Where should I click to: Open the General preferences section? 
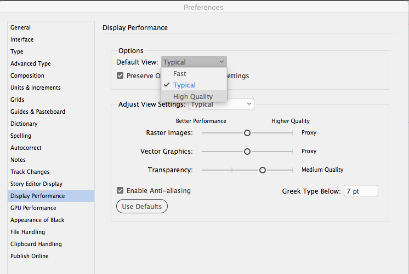pos(20,27)
